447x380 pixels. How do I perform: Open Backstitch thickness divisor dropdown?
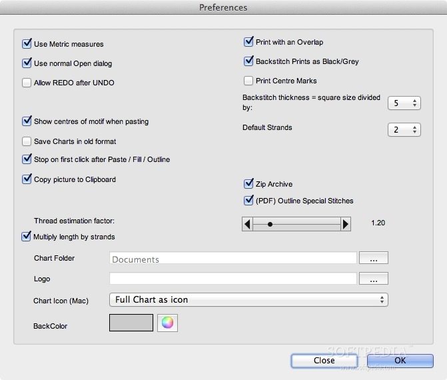[x=404, y=103]
